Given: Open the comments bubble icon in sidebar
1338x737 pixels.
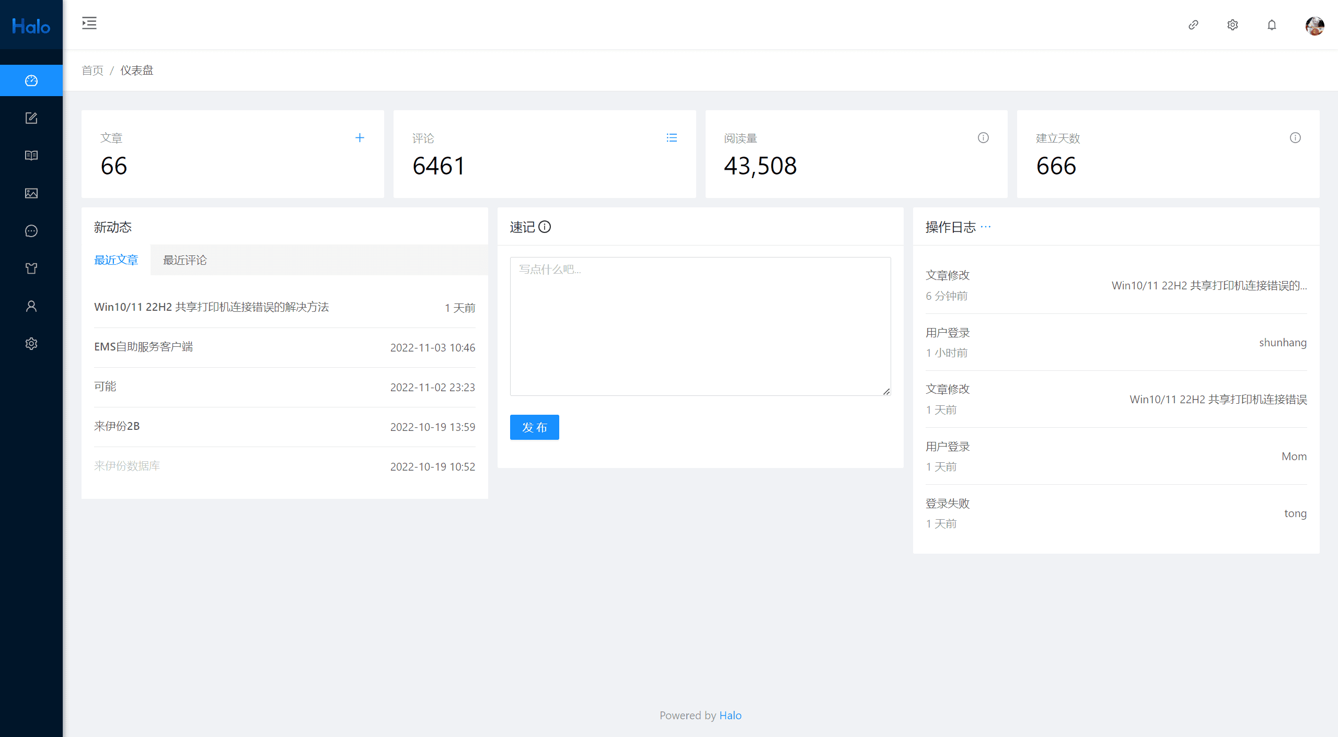Looking at the screenshot, I should tap(31, 231).
